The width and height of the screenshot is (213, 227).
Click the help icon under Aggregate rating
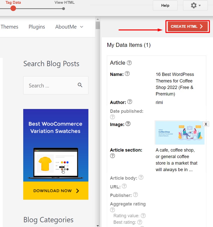[x=112, y=210]
